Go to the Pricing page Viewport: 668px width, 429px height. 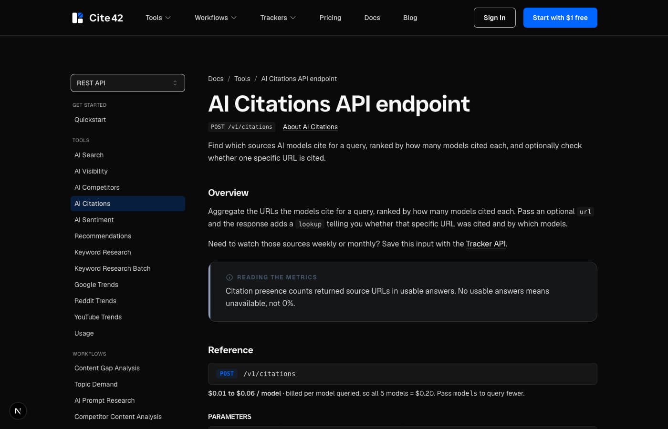pyautogui.click(x=330, y=18)
